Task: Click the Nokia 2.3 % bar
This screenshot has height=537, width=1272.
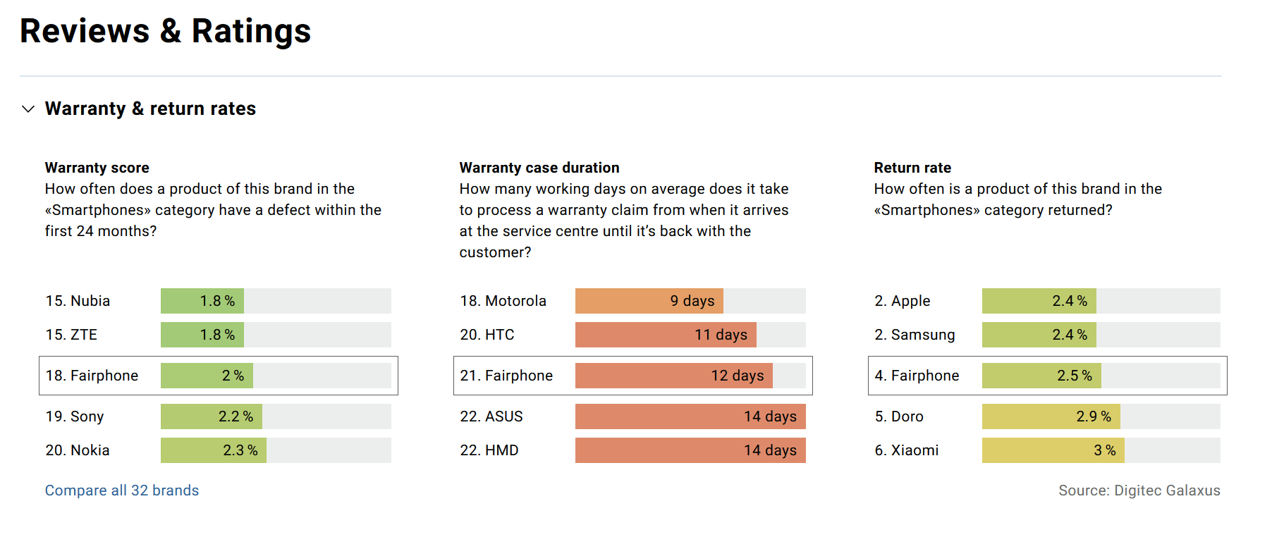Action: click(x=214, y=450)
